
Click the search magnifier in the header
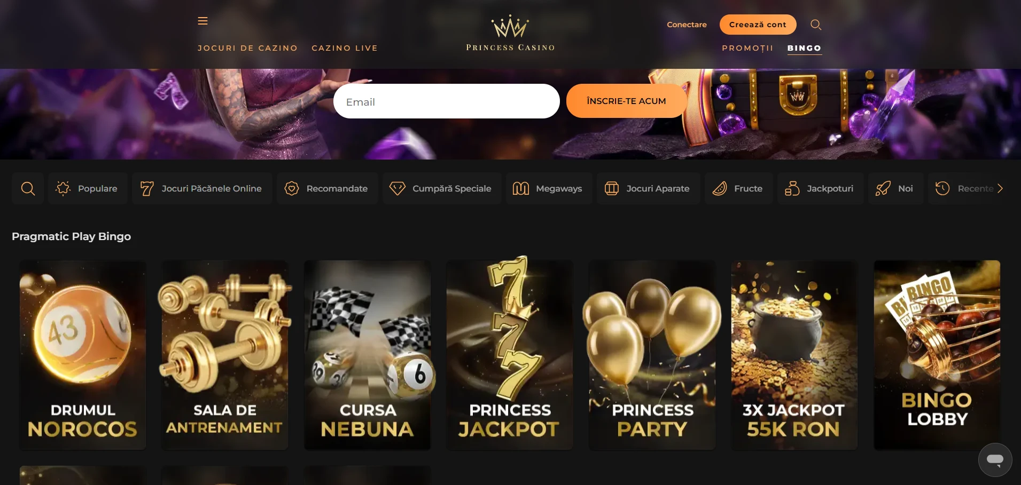816,25
